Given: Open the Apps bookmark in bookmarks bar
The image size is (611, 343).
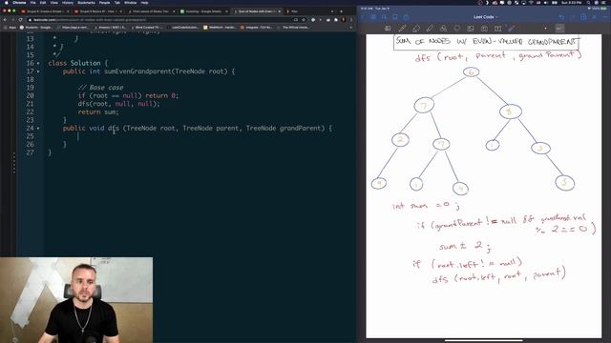Looking at the screenshot, I should [x=11, y=28].
